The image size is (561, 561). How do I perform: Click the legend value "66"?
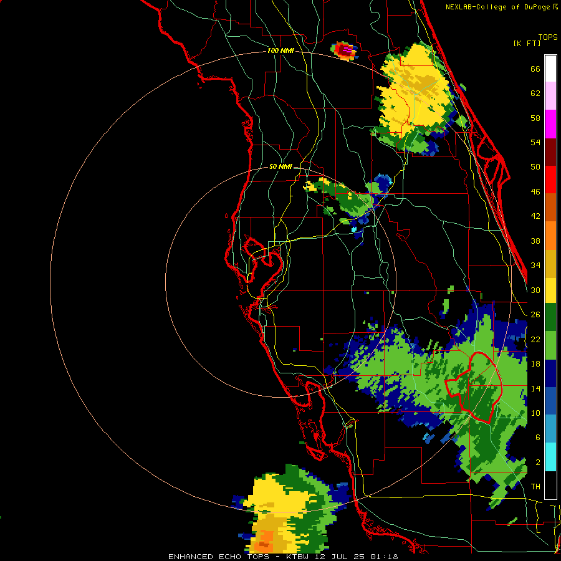pyautogui.click(x=535, y=69)
